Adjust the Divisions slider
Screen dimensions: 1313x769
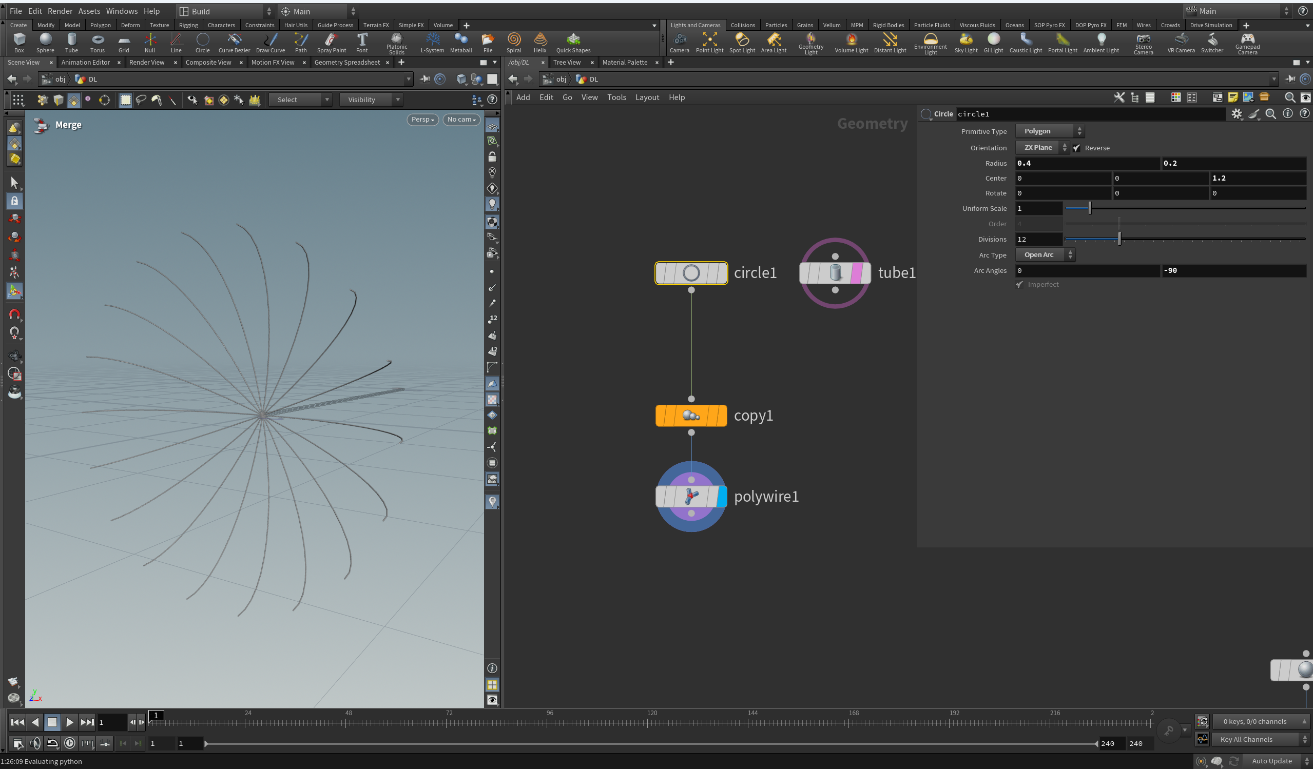pyautogui.click(x=1118, y=239)
